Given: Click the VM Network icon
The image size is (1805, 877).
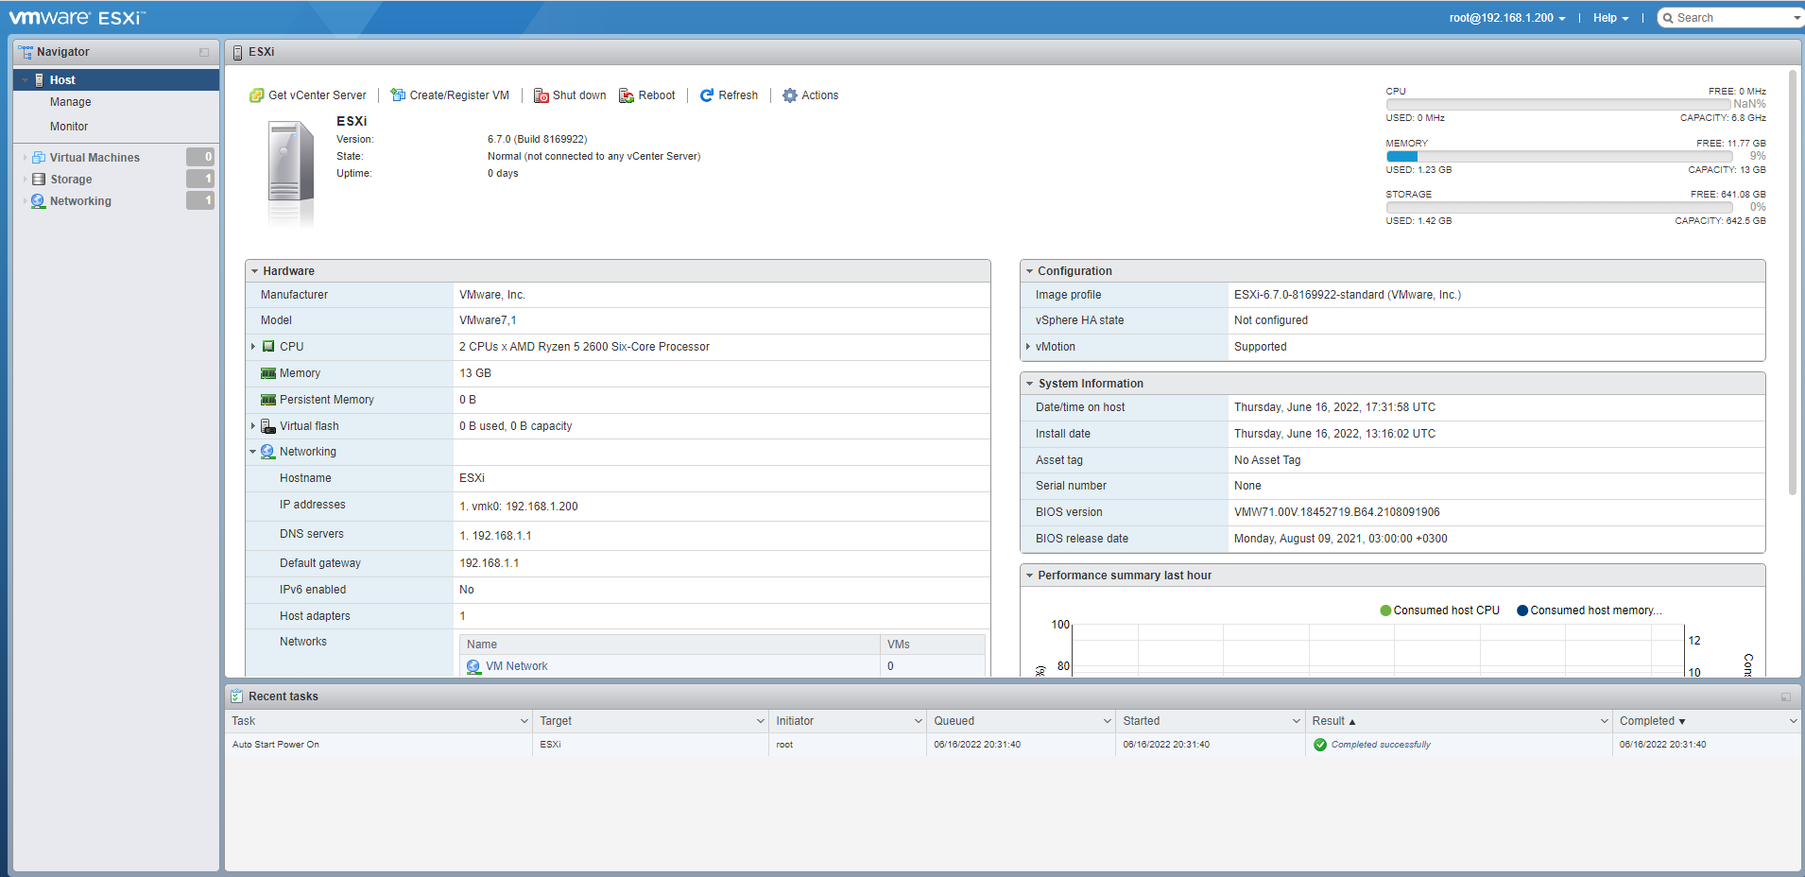Looking at the screenshot, I should coord(473,666).
